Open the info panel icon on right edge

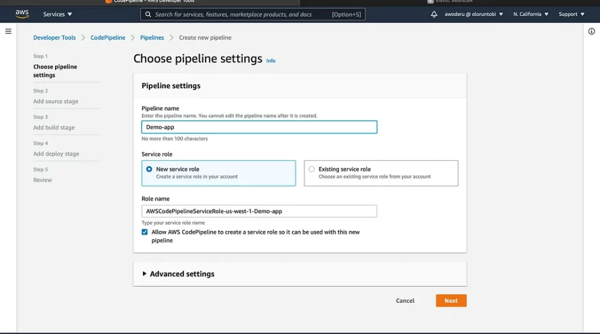pyautogui.click(x=591, y=32)
